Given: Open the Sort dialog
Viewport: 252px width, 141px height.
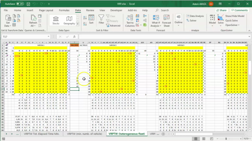Looking at the screenshot, I should click(91, 20).
